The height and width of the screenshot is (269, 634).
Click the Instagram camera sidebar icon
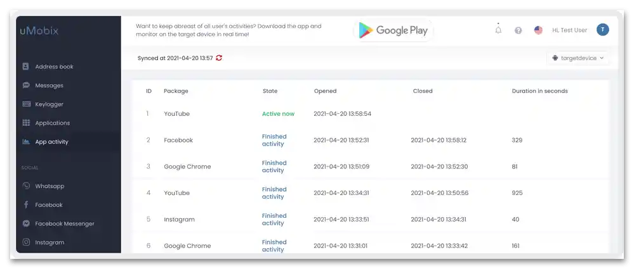coord(26,242)
